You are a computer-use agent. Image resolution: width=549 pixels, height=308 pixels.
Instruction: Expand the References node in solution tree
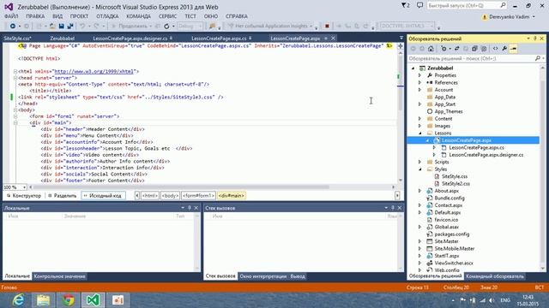coord(419,82)
